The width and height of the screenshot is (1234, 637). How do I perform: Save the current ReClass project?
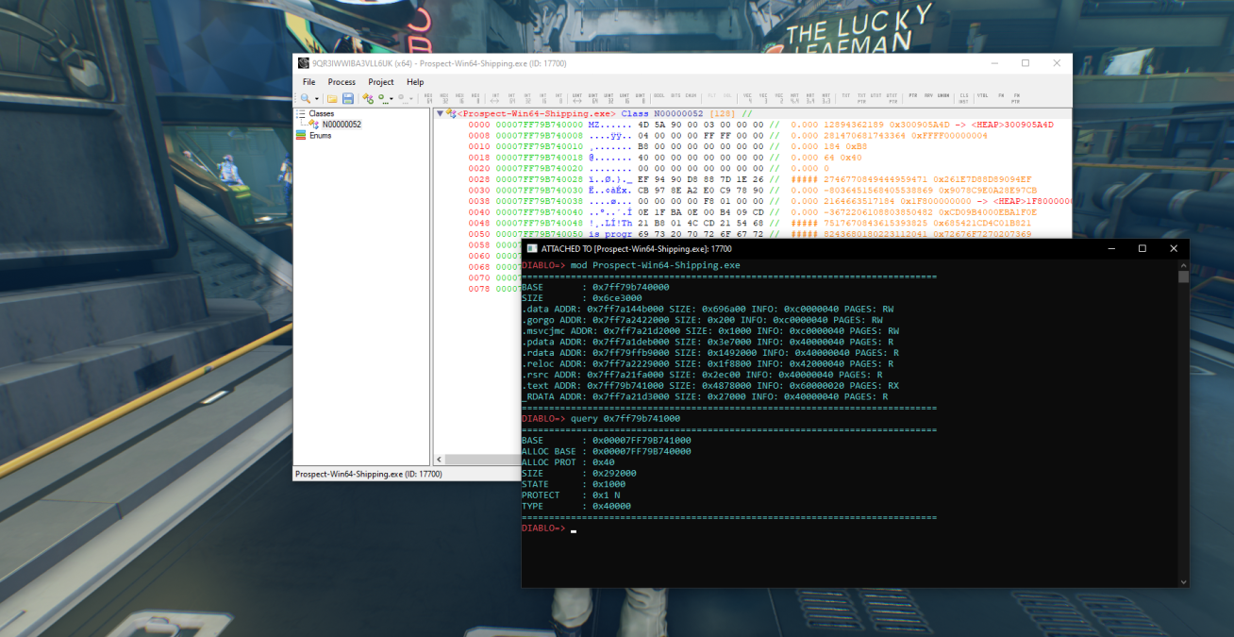point(347,98)
